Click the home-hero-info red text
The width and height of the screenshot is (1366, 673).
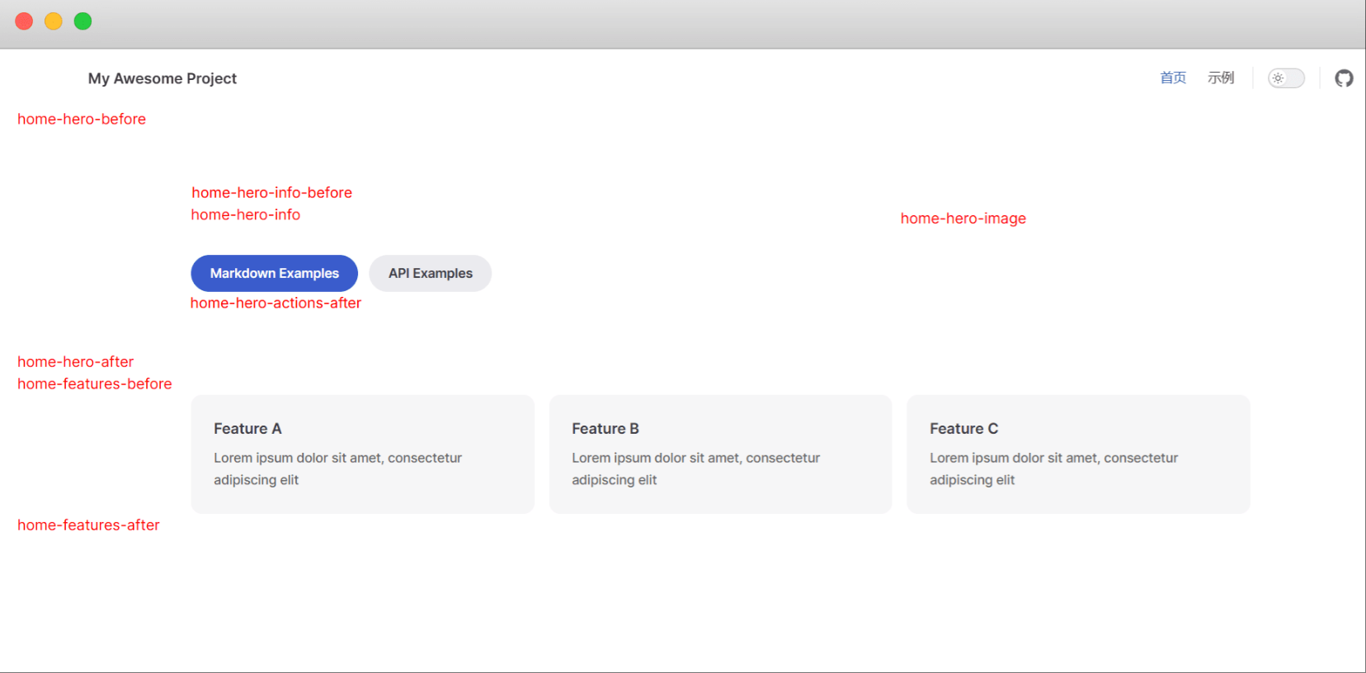[x=245, y=214]
